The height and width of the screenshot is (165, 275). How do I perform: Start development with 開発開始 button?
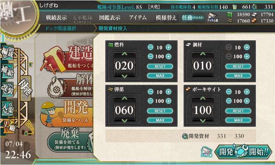[x=243, y=151]
